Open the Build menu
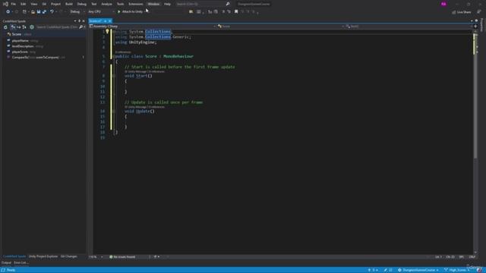The width and height of the screenshot is (486, 273). pos(69,4)
